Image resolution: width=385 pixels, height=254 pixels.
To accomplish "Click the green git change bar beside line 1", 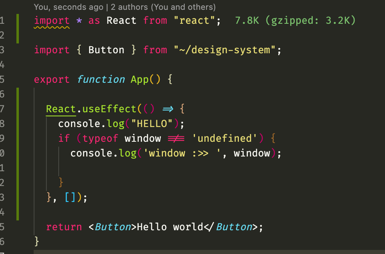I will (18, 28).
